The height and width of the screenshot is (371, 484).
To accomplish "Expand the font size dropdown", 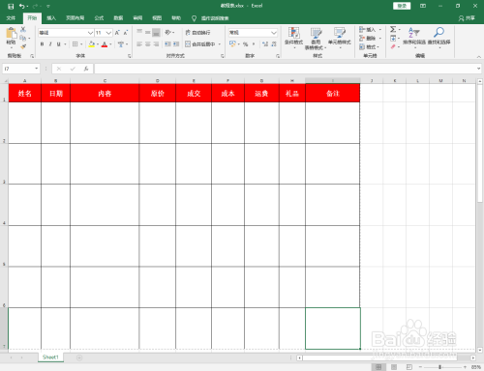I will tap(108, 33).
